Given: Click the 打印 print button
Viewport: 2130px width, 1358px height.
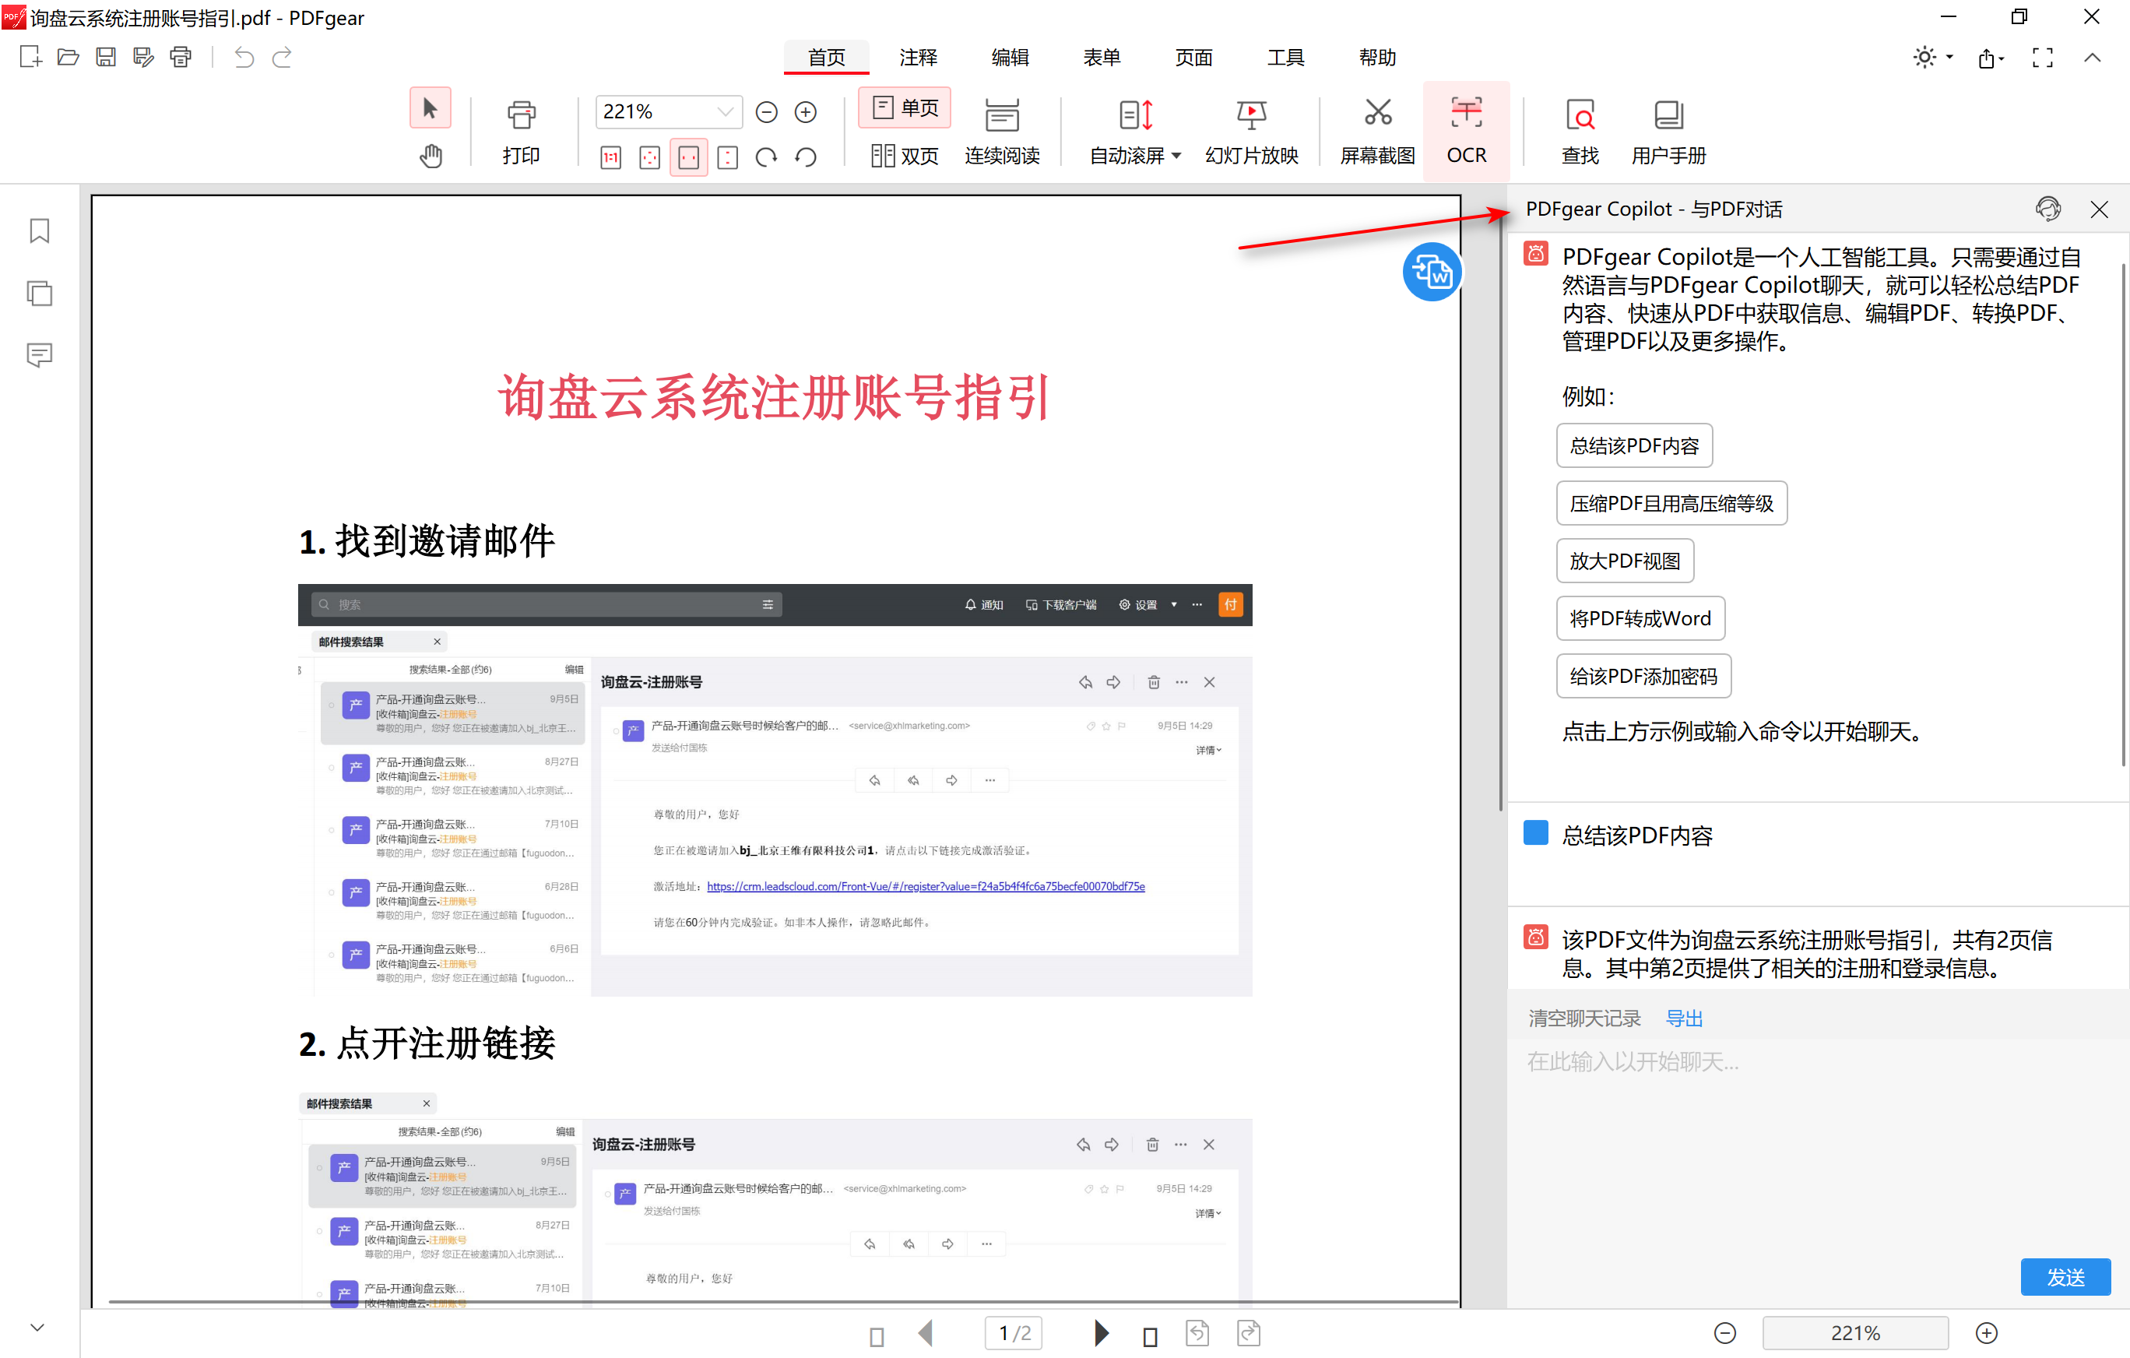Looking at the screenshot, I should 521,132.
